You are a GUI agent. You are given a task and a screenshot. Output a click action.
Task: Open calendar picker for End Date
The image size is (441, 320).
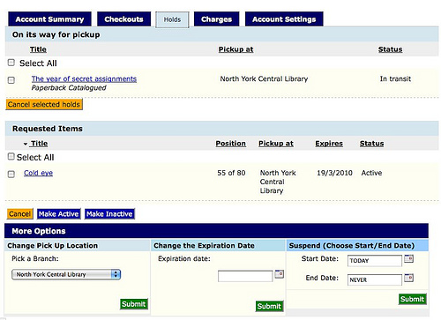408,278
